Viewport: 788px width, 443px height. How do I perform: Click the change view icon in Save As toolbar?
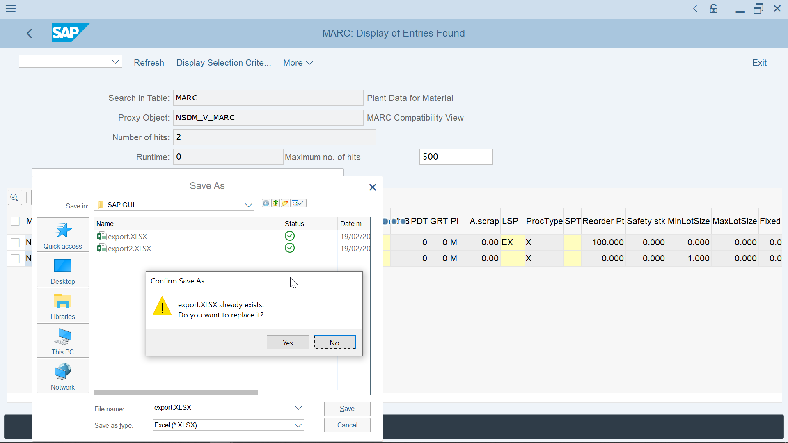(x=298, y=203)
